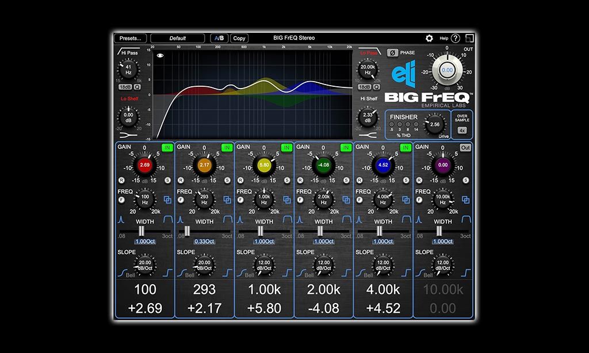Image resolution: width=589 pixels, height=353 pixels.
Task: Open the Presets... menu
Action: (131, 39)
